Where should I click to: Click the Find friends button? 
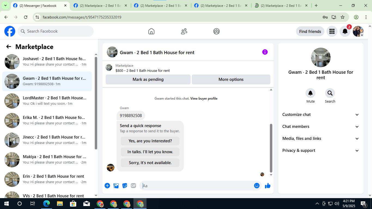pos(310,31)
